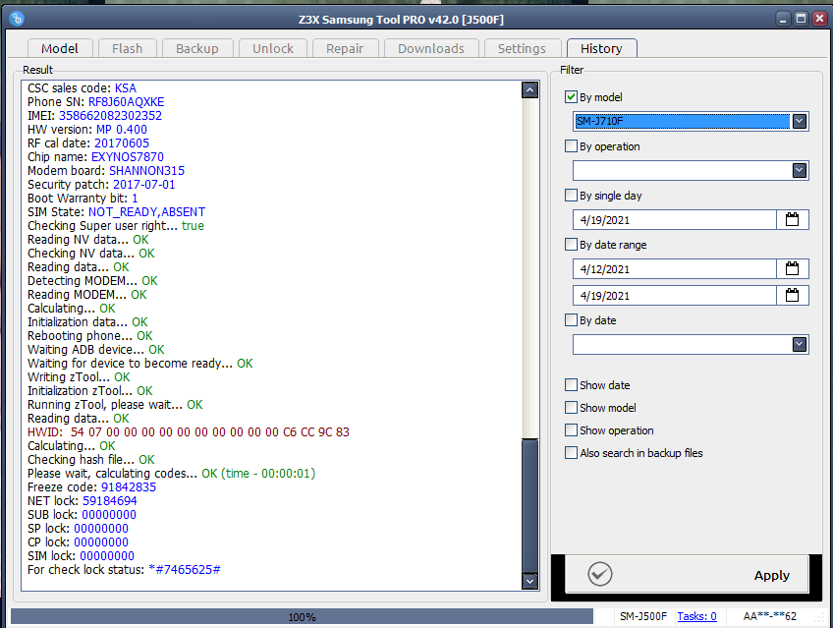
Task: Toggle the Show model option
Action: 571,408
